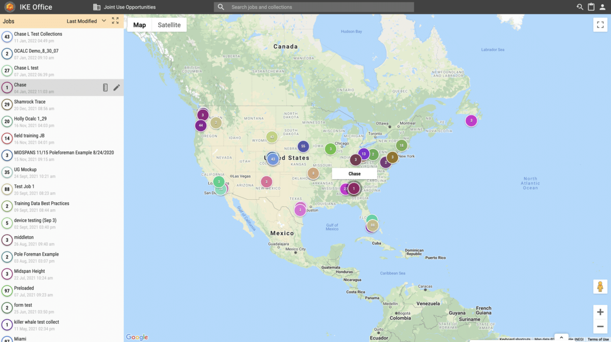611x342 pixels.
Task: Switch to Satellite map view
Action: [x=169, y=25]
